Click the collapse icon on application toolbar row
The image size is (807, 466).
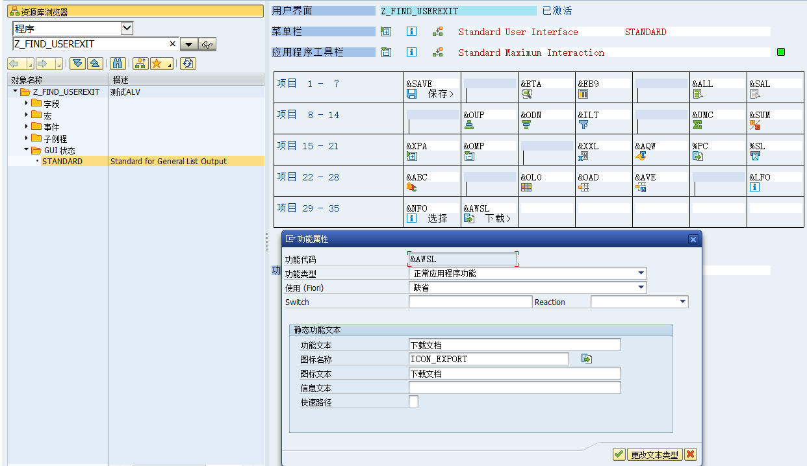(386, 53)
